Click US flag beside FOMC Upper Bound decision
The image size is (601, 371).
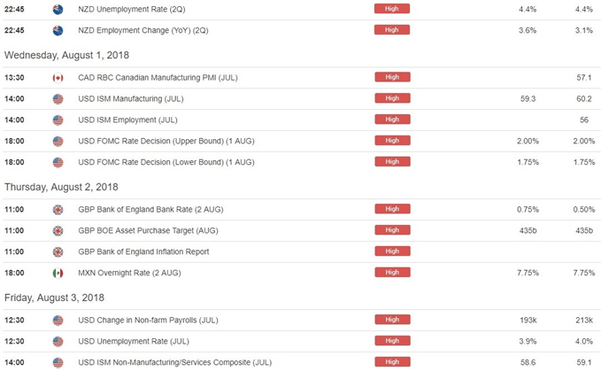58,141
